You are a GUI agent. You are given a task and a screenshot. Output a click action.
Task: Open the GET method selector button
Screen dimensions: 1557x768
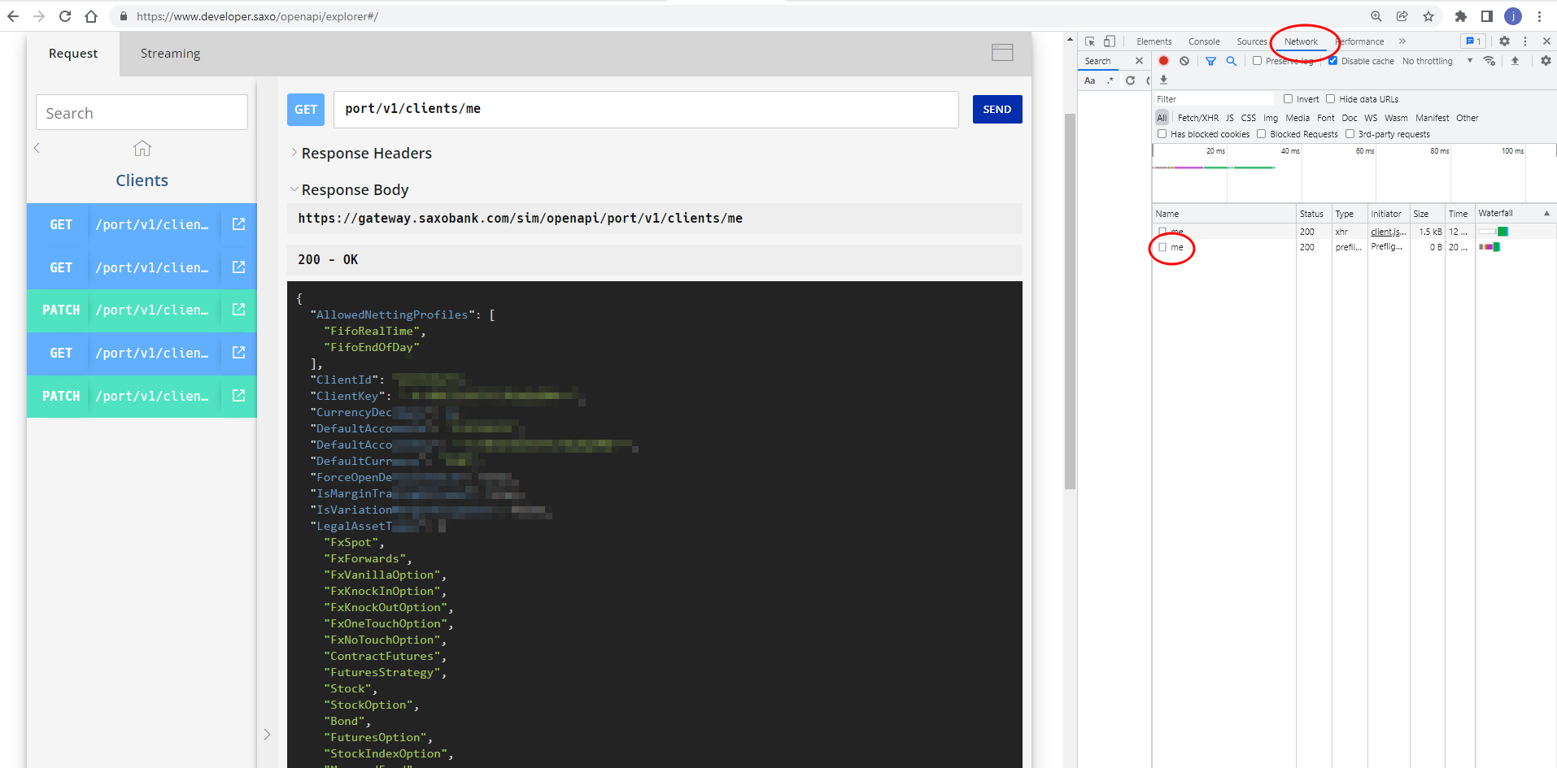306,110
